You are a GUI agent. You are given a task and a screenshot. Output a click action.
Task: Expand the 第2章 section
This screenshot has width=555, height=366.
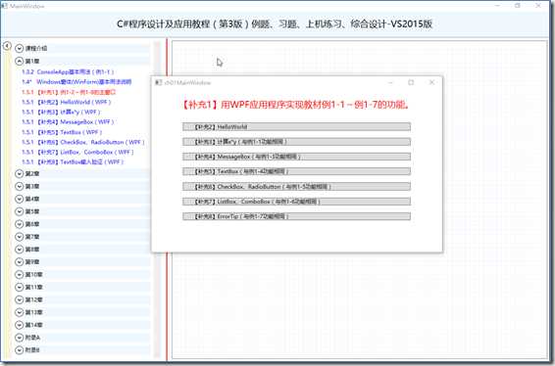point(19,173)
